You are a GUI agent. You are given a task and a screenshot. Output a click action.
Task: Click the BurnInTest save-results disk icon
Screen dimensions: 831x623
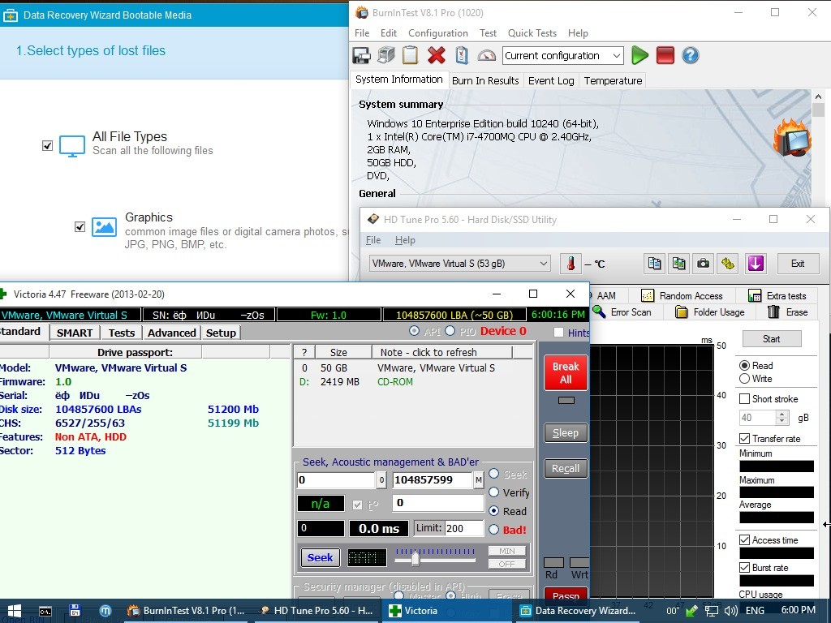pos(361,55)
